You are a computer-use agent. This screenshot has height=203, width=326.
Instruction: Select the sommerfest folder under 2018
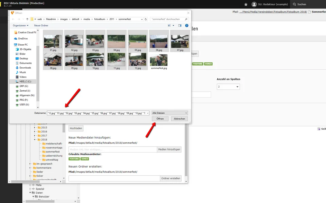click(x=52, y=152)
